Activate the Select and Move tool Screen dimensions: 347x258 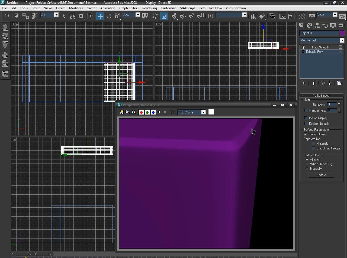[100, 16]
